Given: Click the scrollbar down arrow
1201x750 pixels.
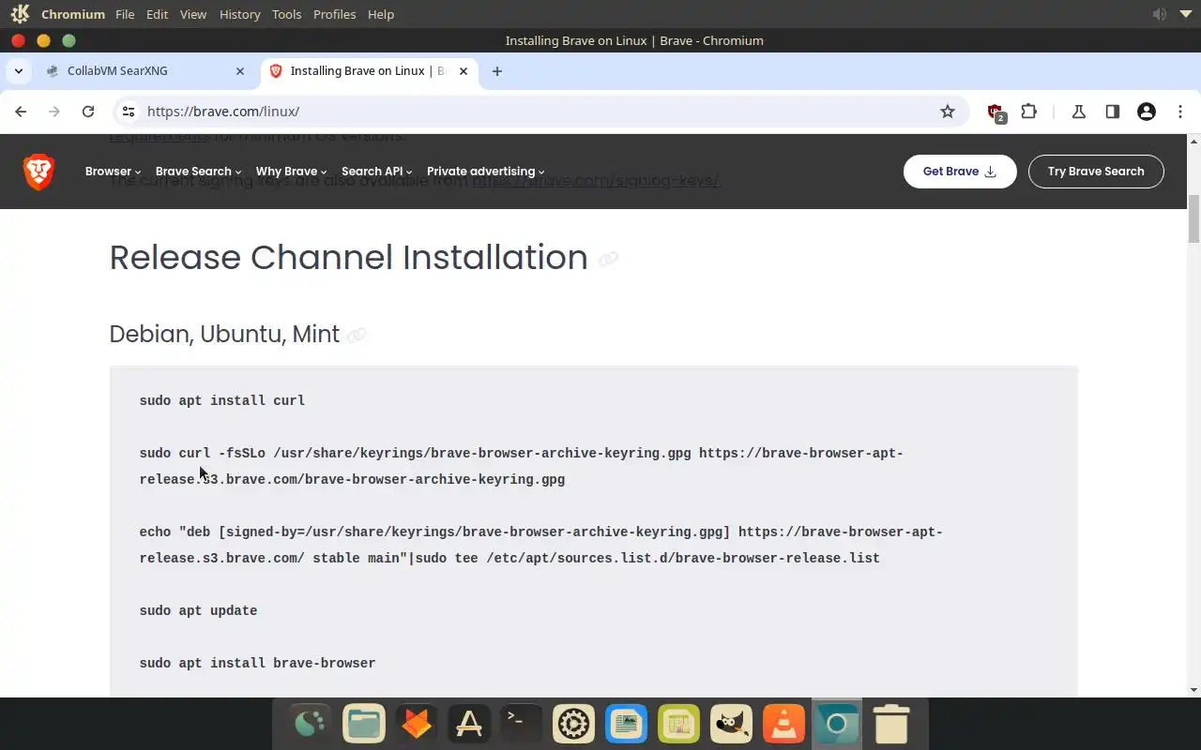Looking at the screenshot, I should (1194, 690).
